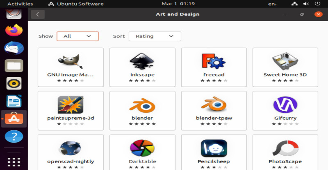Click the paintsupreme-3d title text

click(x=71, y=118)
